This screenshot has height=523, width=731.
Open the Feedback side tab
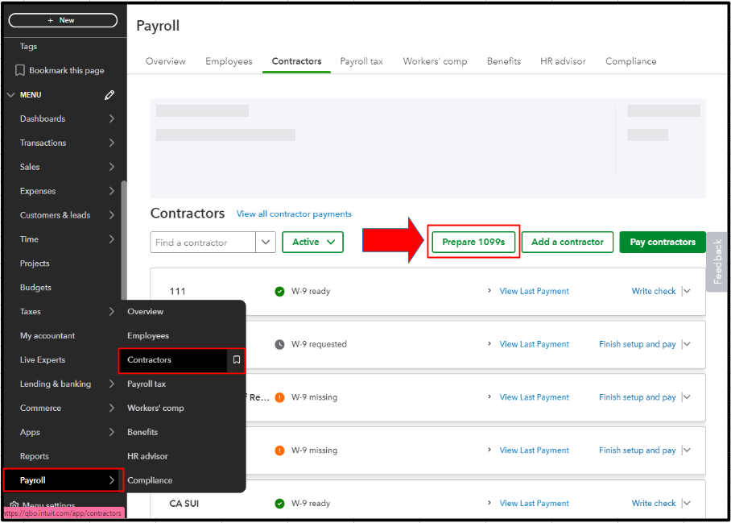[718, 262]
